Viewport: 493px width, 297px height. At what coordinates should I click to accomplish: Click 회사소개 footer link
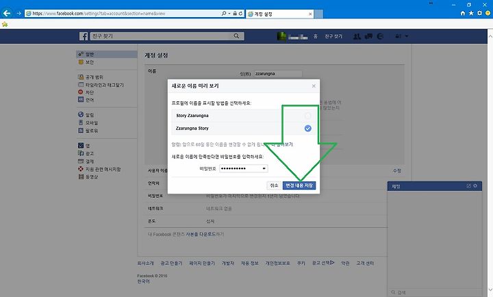pos(145,263)
